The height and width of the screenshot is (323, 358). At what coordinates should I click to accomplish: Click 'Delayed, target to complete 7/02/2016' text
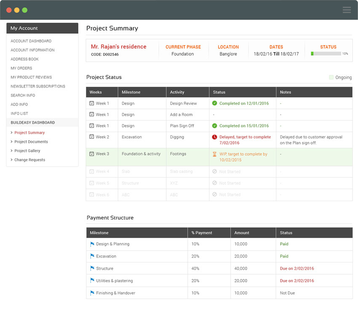tap(245, 140)
